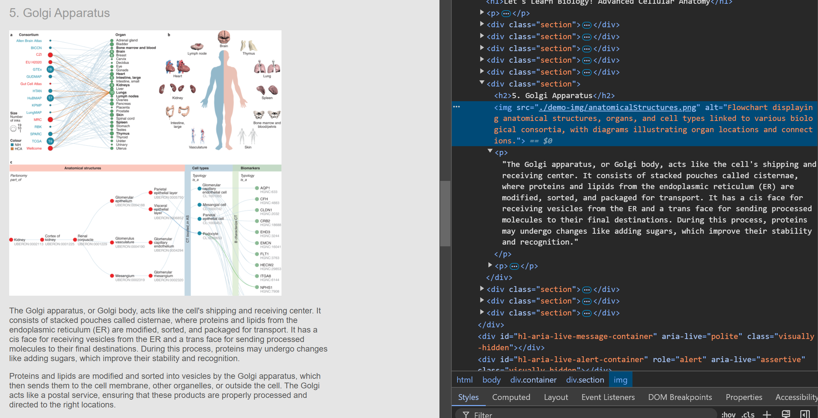
Task: Click the ellipsis badge in first section div
Action: (587, 25)
